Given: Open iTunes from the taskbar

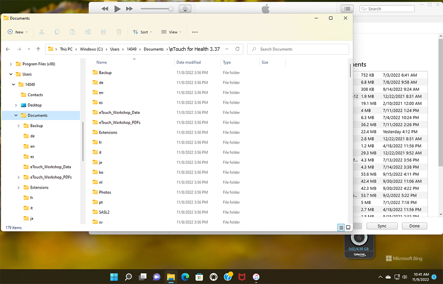Looking at the screenshot, I should point(256,277).
